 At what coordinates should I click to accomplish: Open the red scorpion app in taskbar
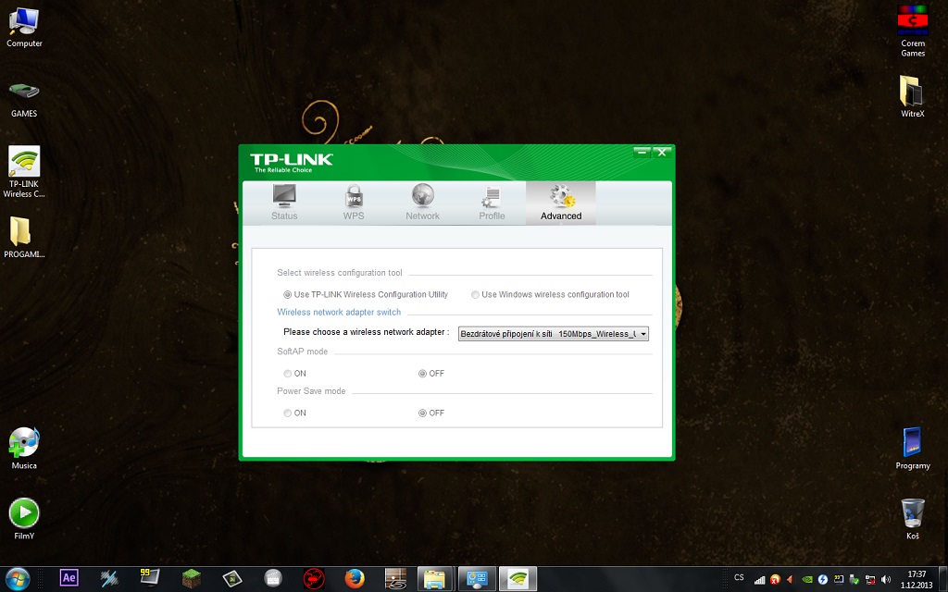coord(314,578)
